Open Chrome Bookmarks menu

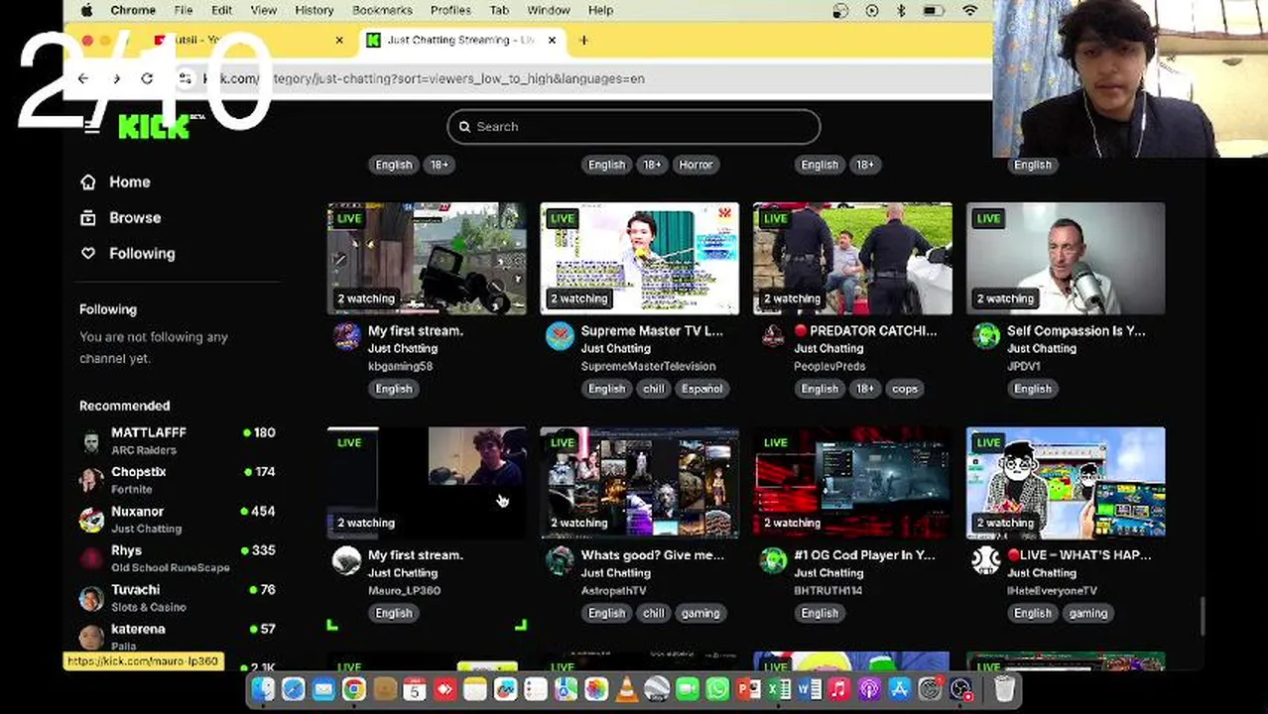[382, 11]
